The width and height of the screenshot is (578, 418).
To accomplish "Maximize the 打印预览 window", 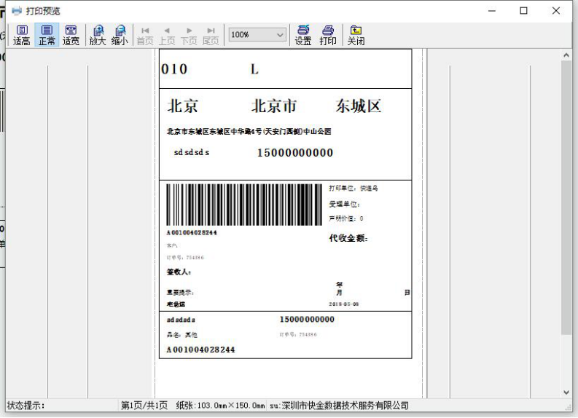I will tap(523, 11).
